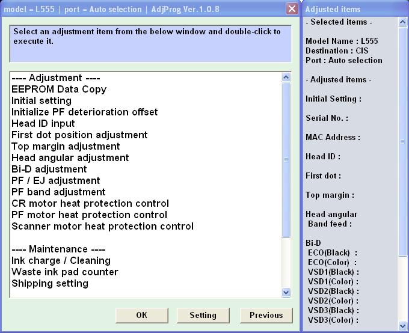The width and height of the screenshot is (409, 333).
Task: Click Model Name : L555 text
Action: (342, 41)
